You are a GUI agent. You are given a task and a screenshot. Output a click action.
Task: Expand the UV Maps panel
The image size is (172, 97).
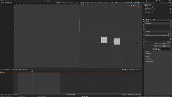(x=147, y=52)
